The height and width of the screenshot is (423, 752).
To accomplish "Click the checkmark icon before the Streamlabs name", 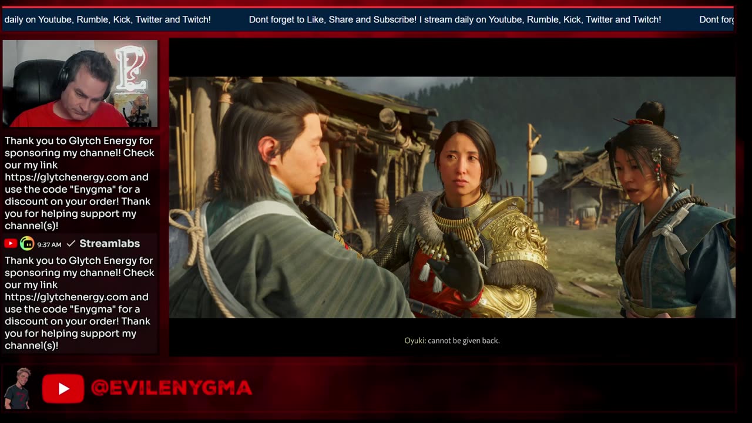I will click(x=70, y=243).
